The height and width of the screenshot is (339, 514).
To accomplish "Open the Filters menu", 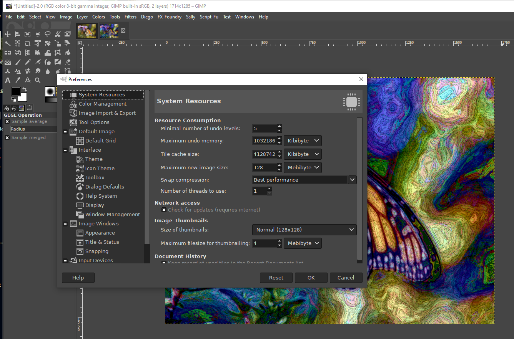I will click(x=130, y=17).
